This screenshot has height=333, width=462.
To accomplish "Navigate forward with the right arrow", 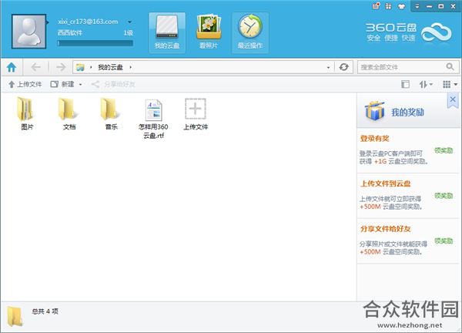I will 61,67.
